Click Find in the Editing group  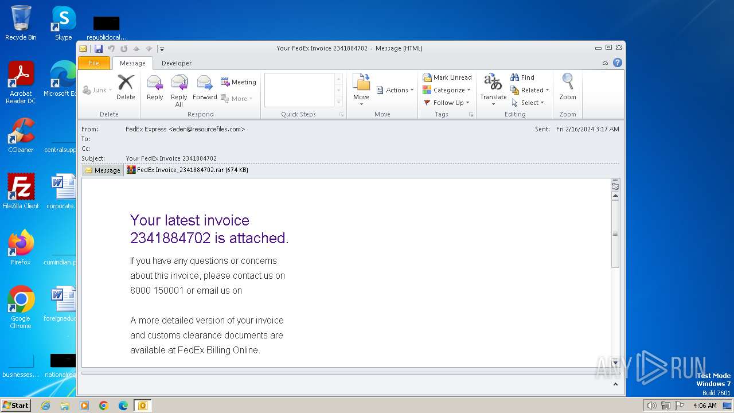(522, 77)
